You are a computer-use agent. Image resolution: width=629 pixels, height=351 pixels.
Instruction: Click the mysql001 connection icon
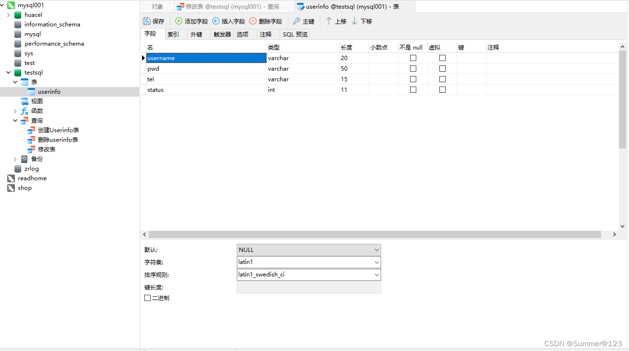point(11,5)
